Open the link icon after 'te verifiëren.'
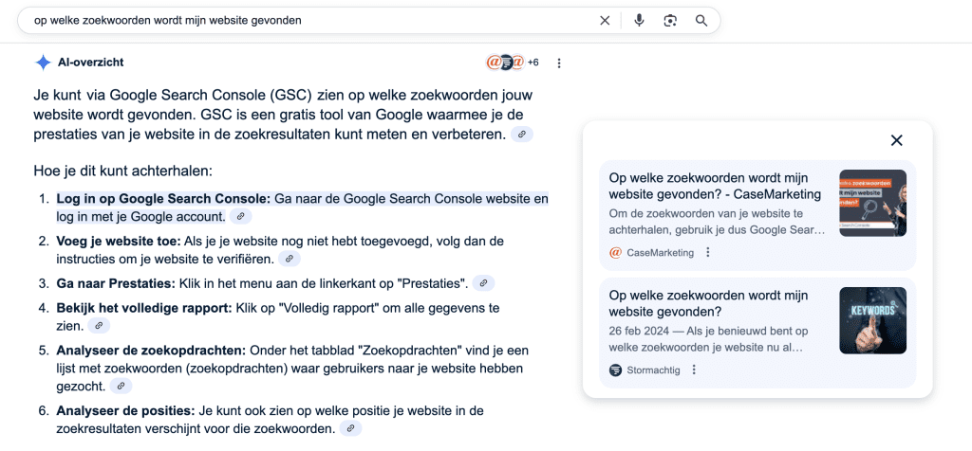The width and height of the screenshot is (972, 451). [x=290, y=260]
